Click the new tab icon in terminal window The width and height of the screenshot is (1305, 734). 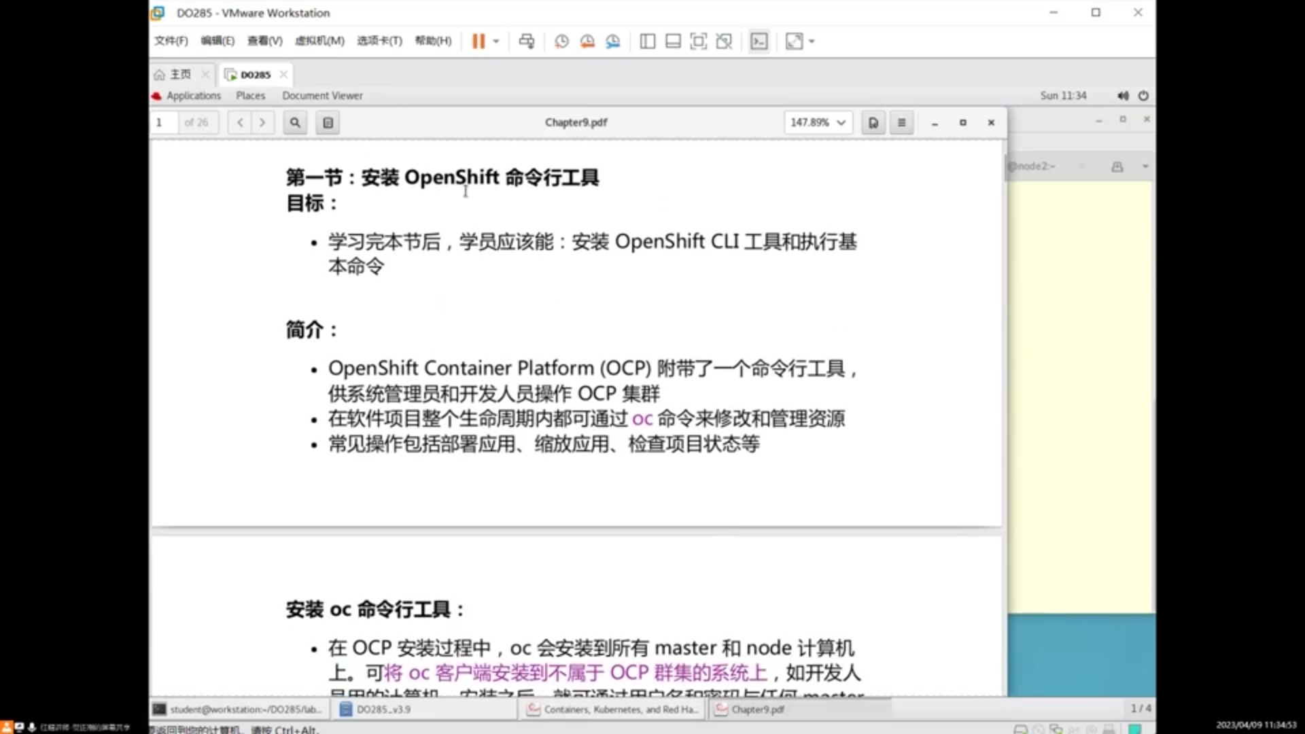1117,167
